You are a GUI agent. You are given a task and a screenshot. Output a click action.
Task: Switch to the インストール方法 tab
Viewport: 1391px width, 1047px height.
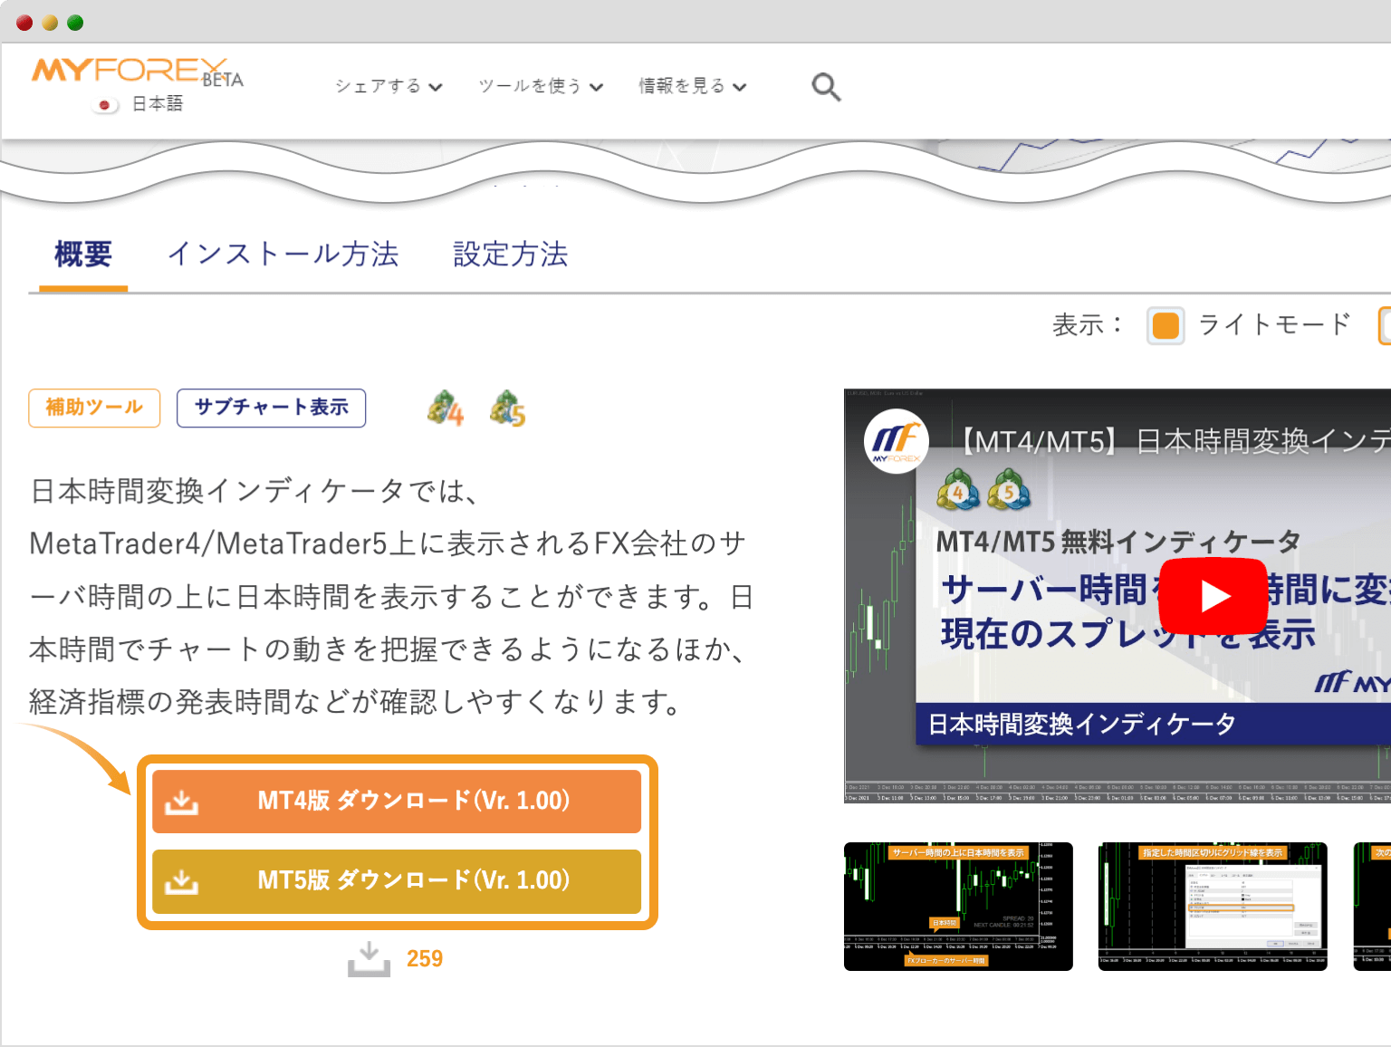click(x=283, y=255)
